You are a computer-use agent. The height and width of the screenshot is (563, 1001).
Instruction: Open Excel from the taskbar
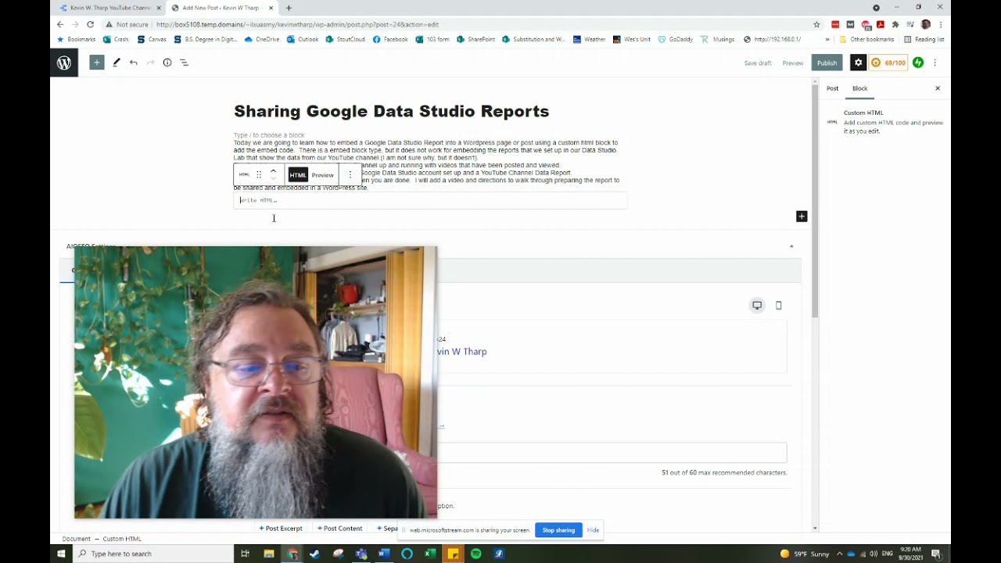[x=430, y=554]
